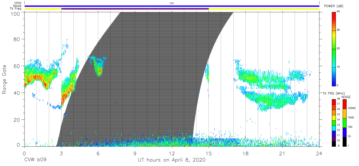359x166 pixels.
Task: Click noise scale label 1000
Action: [351, 117]
